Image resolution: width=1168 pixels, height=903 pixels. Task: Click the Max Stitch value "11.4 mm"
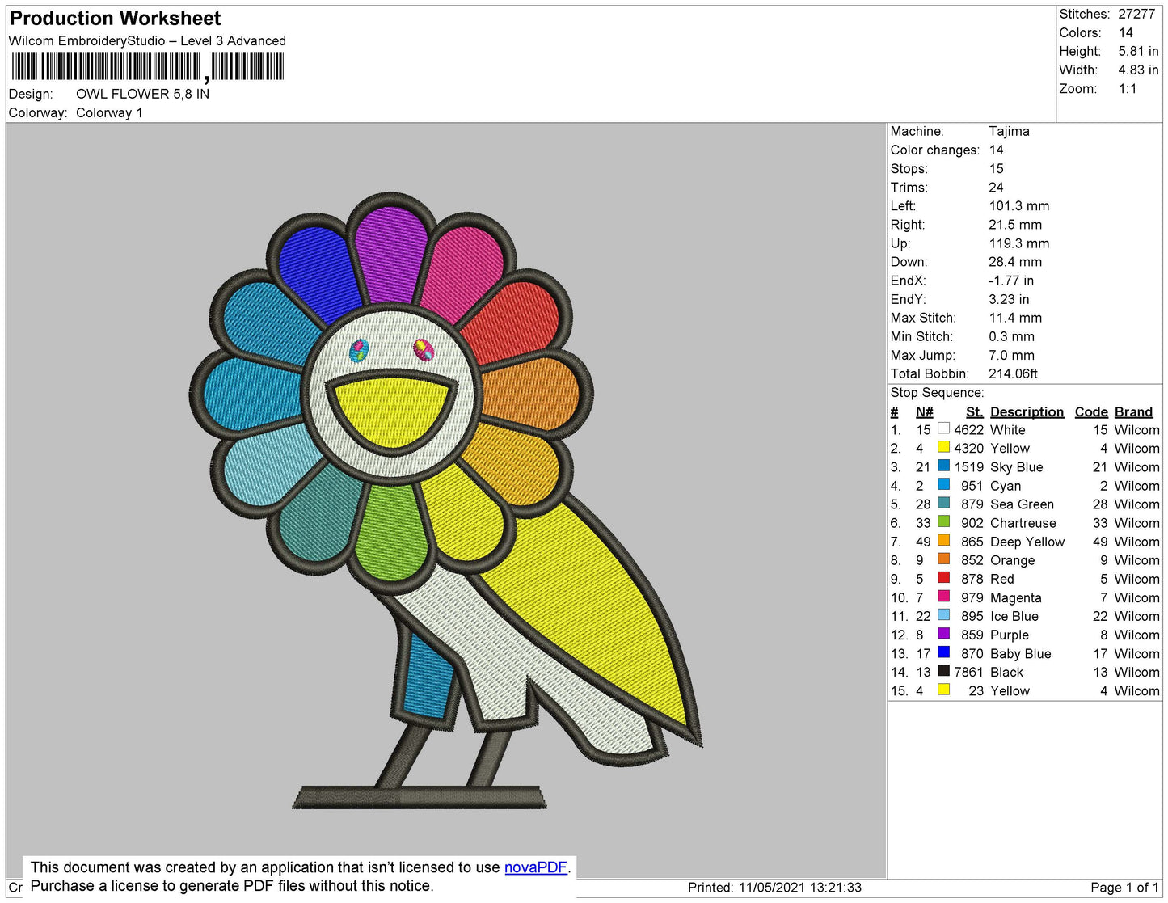point(1015,318)
